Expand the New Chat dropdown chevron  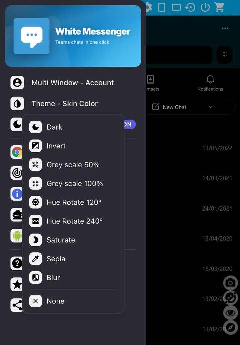(211, 107)
